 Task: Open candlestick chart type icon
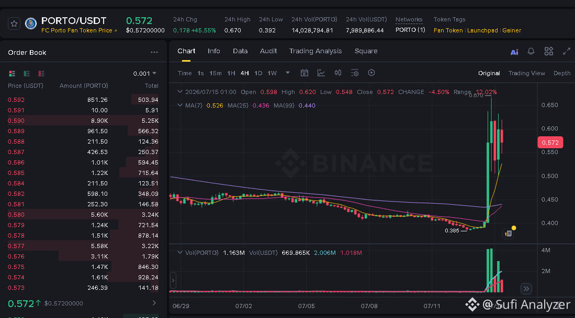tap(338, 73)
